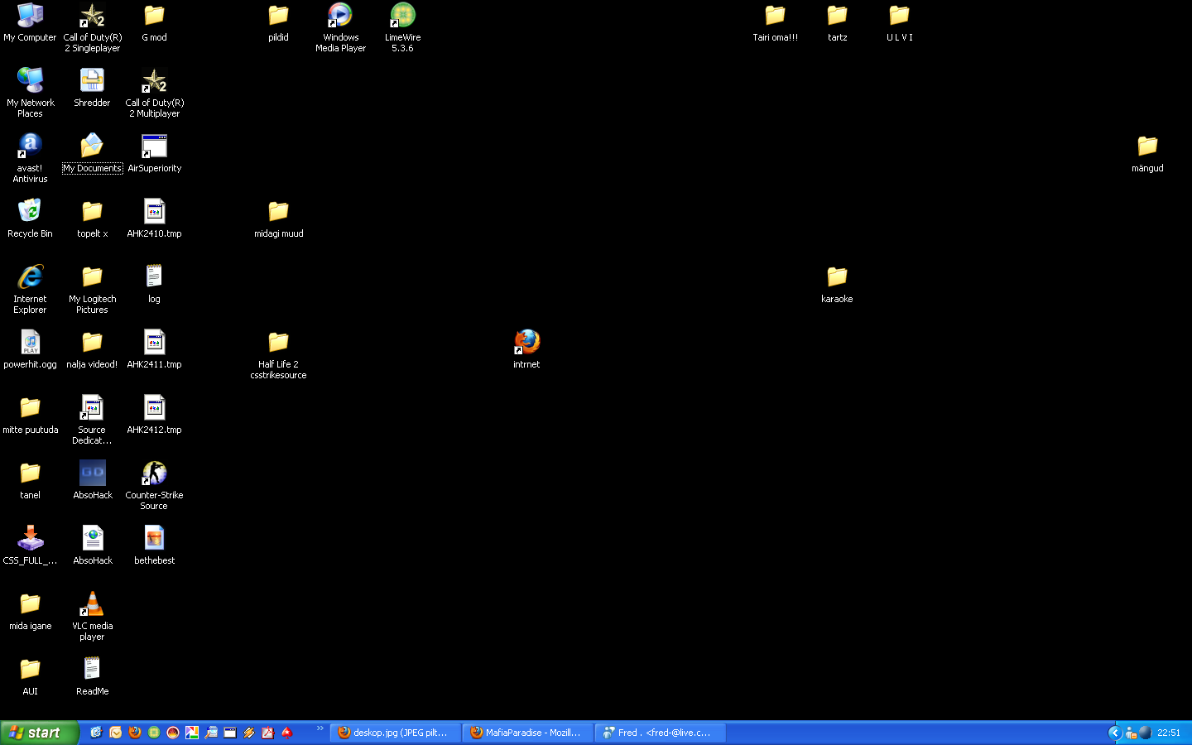The image size is (1192, 745).
Task: Switch to deskop.jpg Firefox taskbar button
Action: click(396, 733)
